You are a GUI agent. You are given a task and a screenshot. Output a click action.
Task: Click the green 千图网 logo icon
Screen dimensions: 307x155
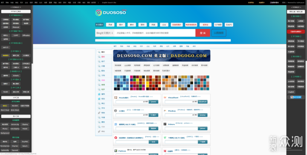coord(165,138)
